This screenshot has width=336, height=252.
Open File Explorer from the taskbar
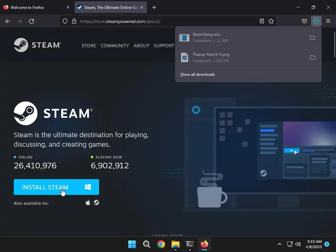point(176,244)
